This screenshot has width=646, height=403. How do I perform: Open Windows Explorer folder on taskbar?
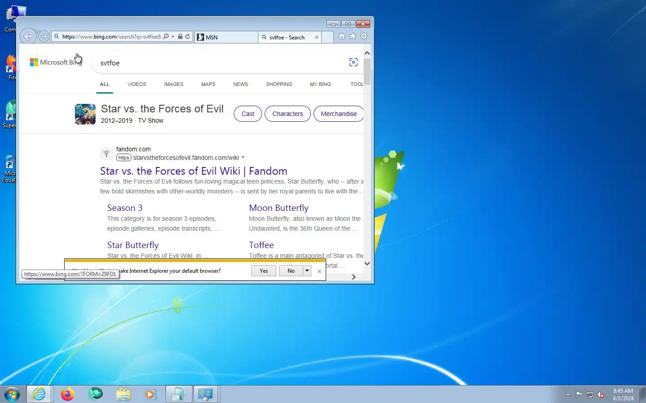123,394
